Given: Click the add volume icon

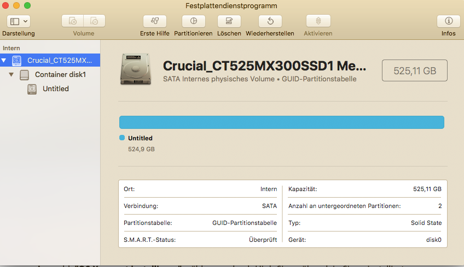Looking at the screenshot, I should 72,21.
